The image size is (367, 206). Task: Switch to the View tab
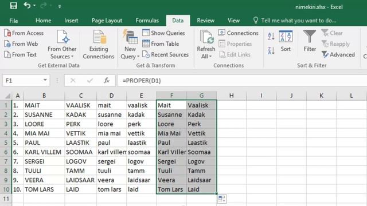click(x=233, y=21)
